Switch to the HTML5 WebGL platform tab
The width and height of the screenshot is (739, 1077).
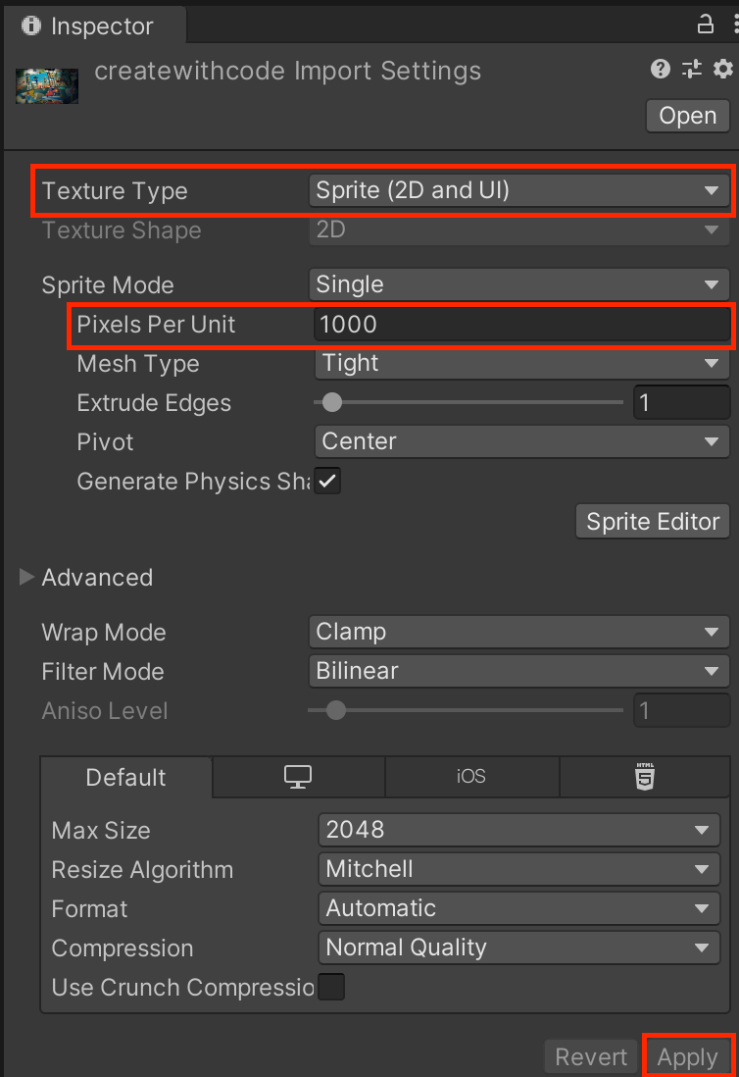pyautogui.click(x=645, y=777)
